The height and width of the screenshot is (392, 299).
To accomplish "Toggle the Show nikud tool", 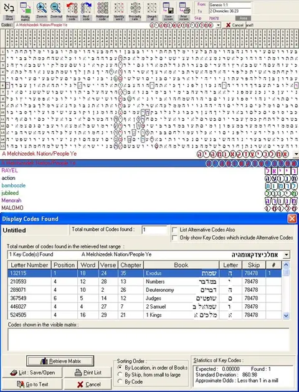I will pos(9,11).
